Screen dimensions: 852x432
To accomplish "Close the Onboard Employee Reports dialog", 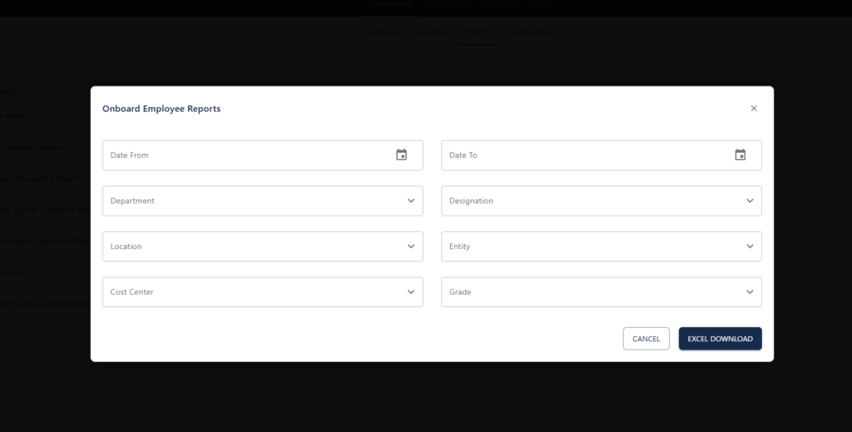I will tap(754, 108).
